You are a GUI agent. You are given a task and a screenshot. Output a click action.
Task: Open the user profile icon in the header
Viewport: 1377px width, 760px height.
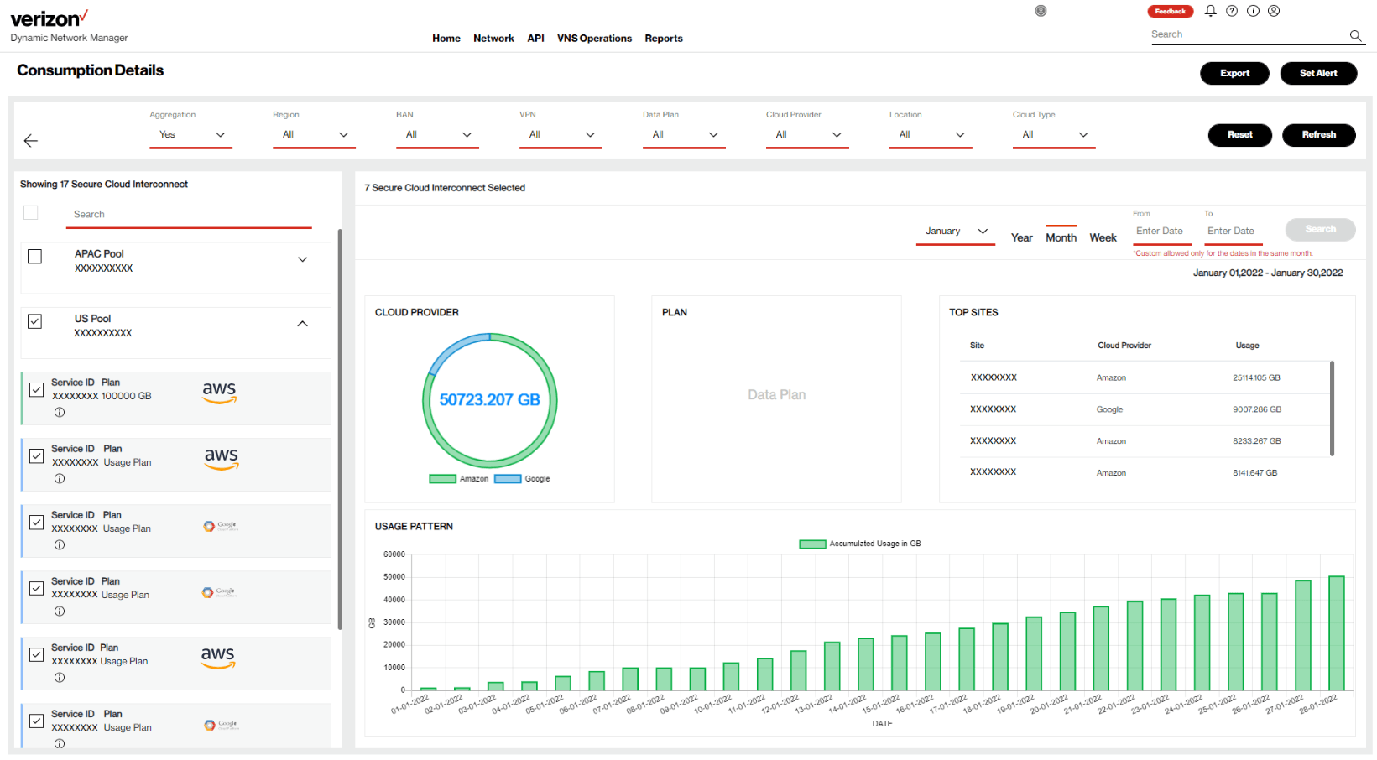pos(1274,11)
